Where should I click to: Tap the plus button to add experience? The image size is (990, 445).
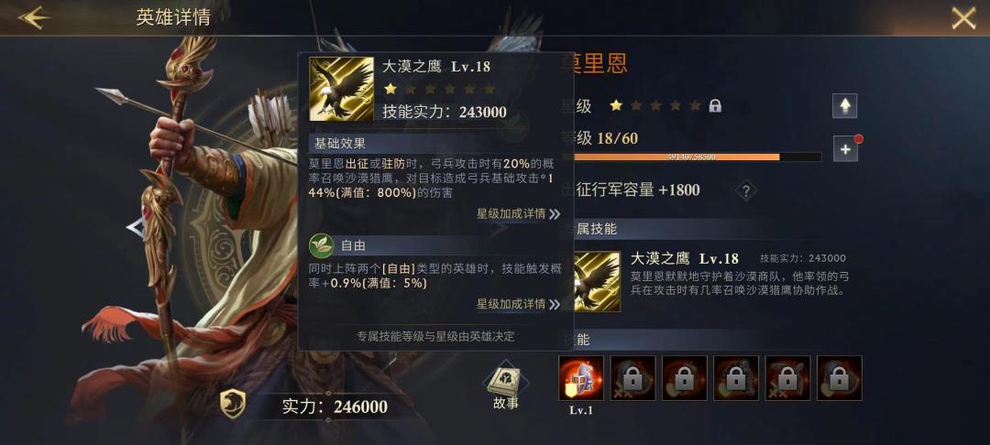[x=845, y=149]
